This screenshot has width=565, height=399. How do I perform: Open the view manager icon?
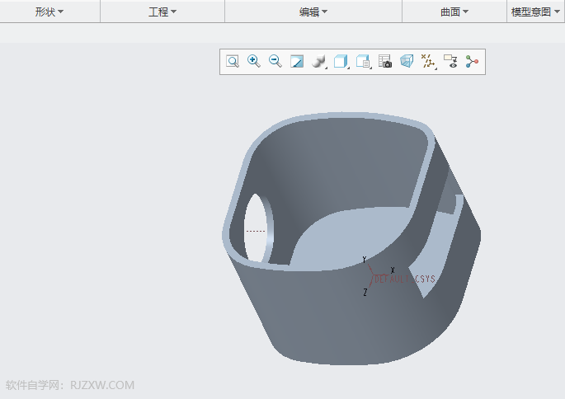pyautogui.click(x=363, y=62)
